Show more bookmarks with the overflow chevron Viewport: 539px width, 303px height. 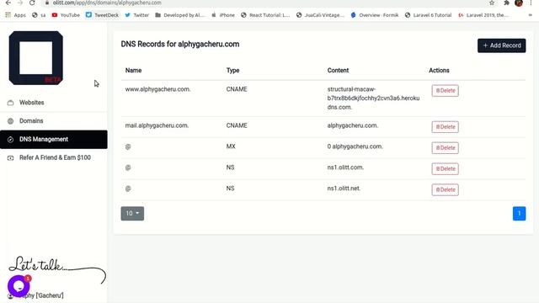pos(531,15)
